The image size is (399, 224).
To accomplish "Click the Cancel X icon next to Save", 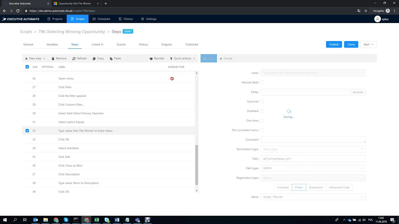I will 221,58.
